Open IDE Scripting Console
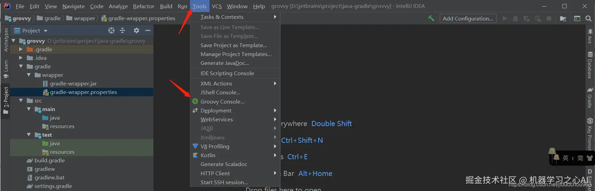Screen dimensions: 595x191 [235, 73]
